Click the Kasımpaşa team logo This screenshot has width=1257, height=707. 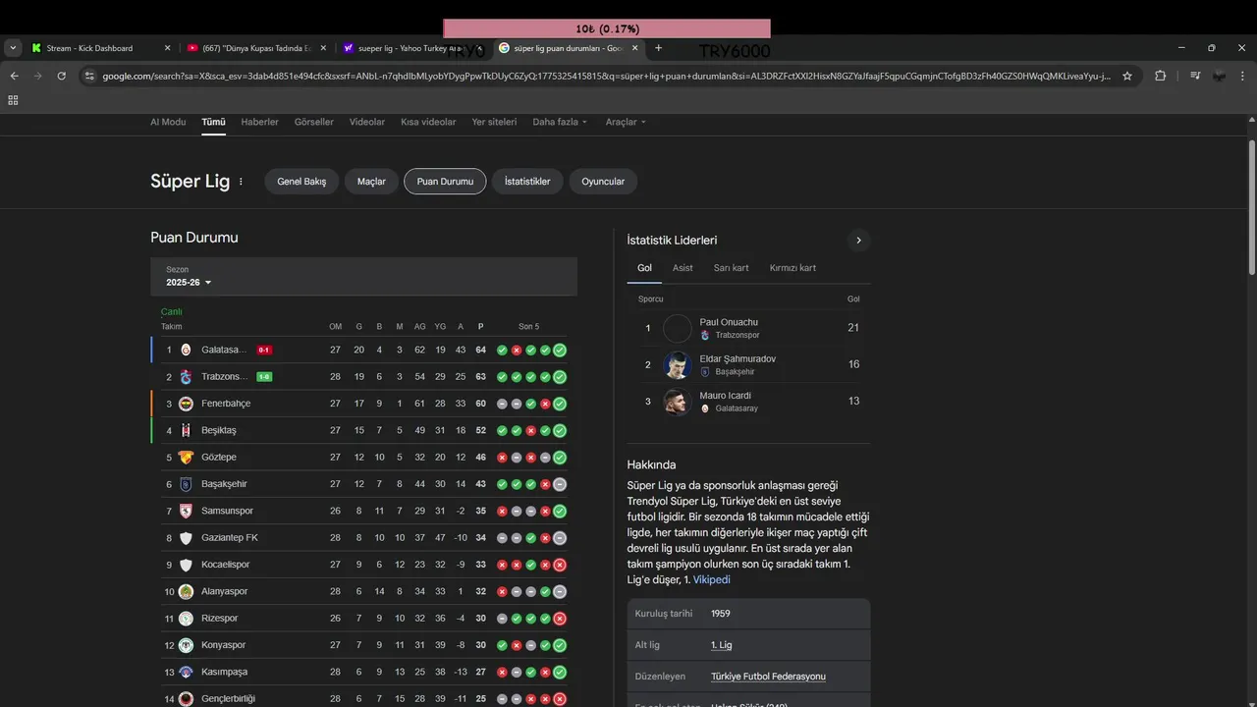186,672
